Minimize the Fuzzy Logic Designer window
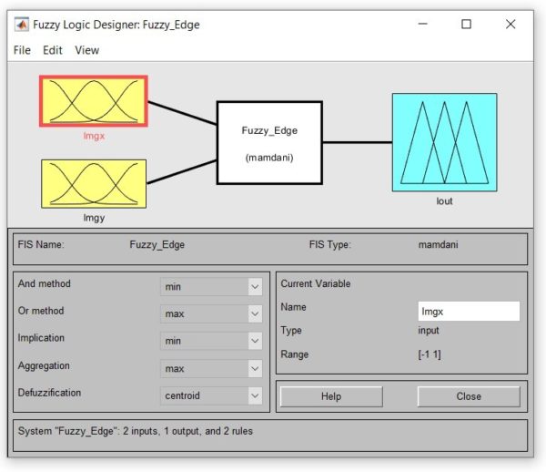 click(422, 25)
